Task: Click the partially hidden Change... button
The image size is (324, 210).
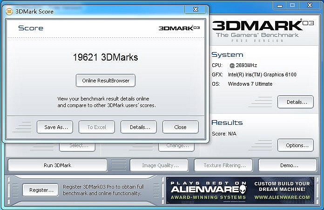Action: coord(176,146)
